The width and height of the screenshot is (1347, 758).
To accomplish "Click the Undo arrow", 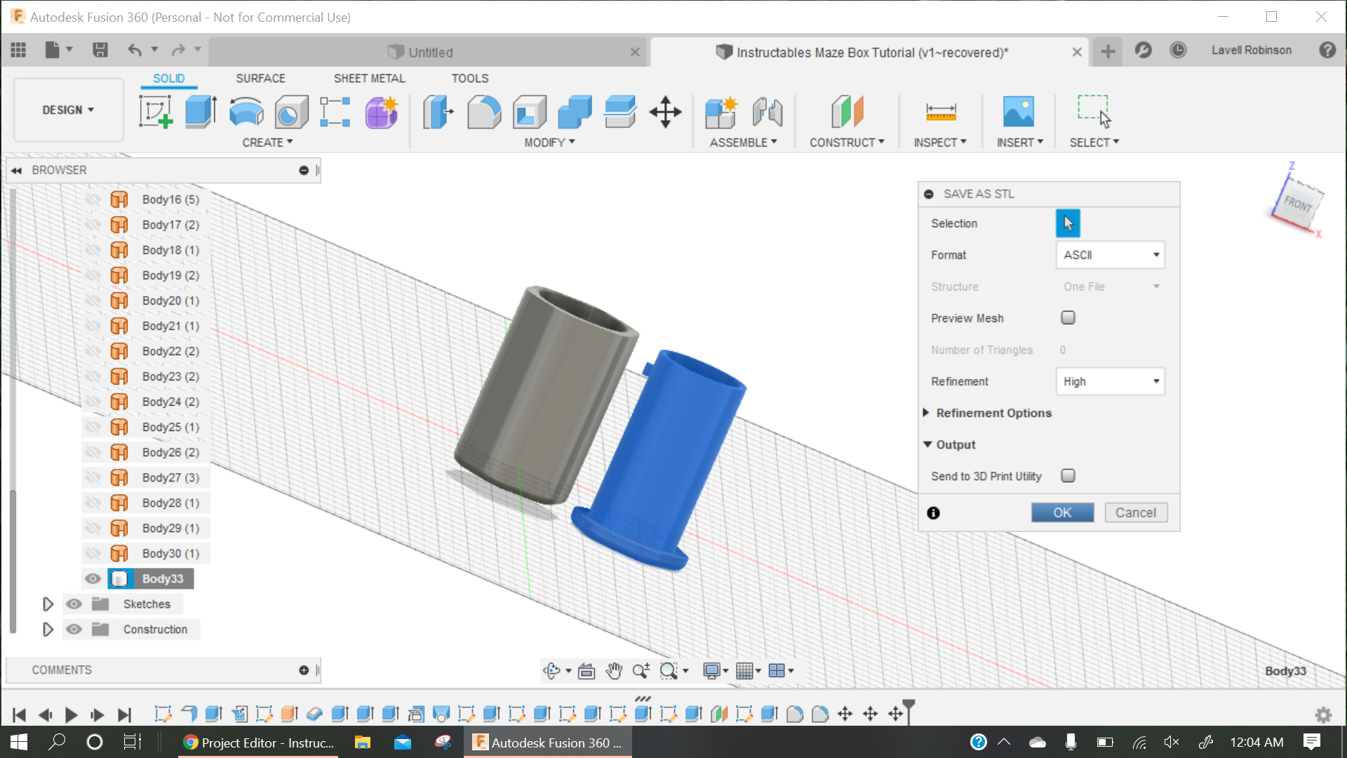I will [x=135, y=50].
